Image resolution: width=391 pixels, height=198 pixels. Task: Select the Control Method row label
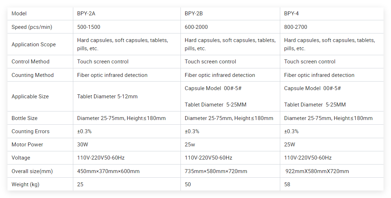pyautogui.click(x=30, y=62)
